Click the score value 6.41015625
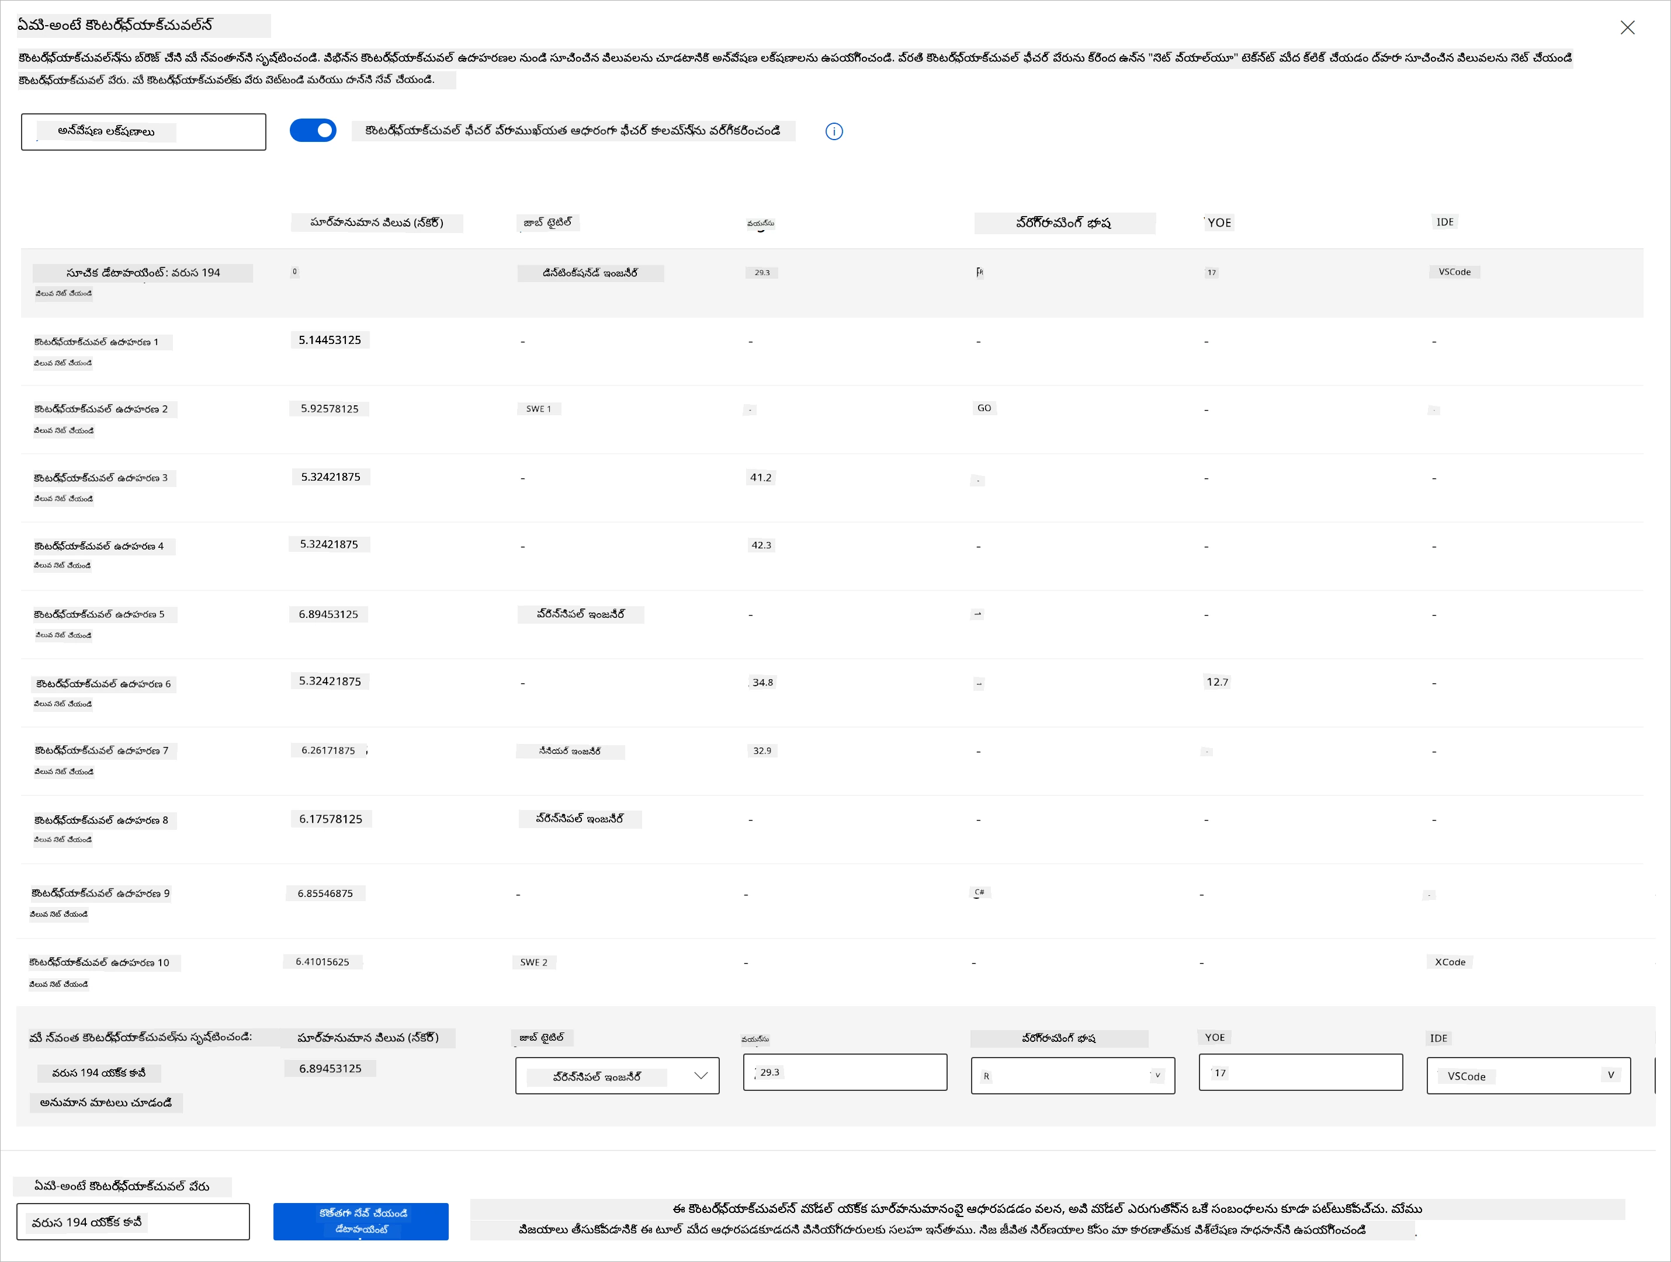The height and width of the screenshot is (1262, 1671). [x=323, y=962]
